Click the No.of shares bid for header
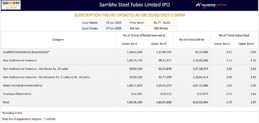 tap(192, 40)
